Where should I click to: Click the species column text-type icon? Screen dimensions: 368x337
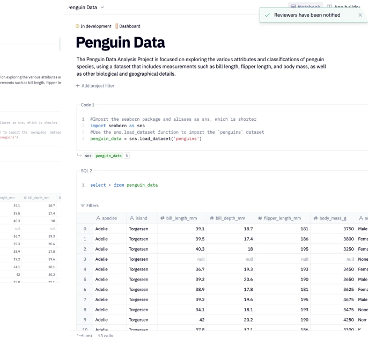[x=98, y=218]
